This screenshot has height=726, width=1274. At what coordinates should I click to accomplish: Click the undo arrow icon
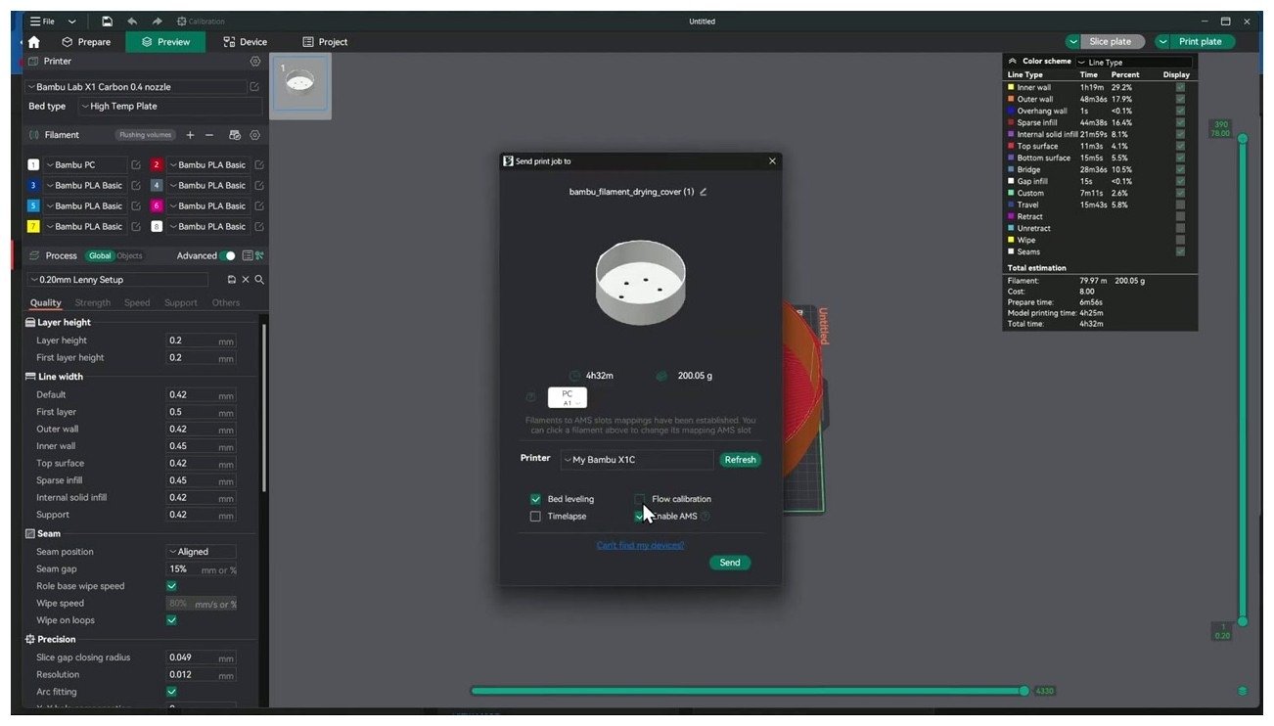pos(132,21)
